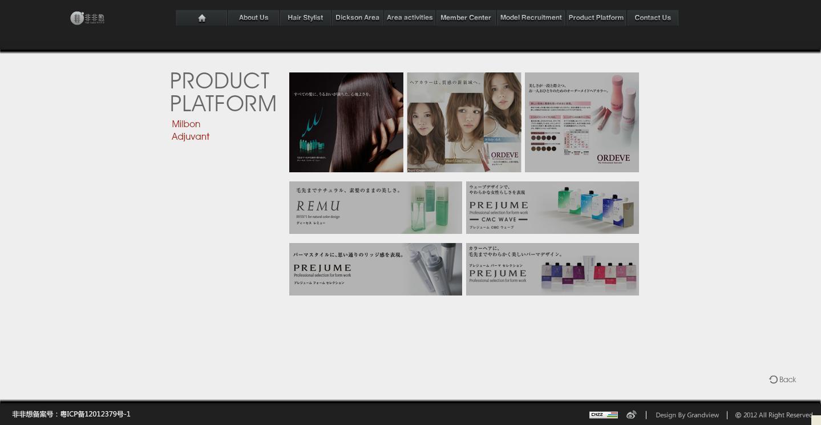This screenshot has width=821, height=425.
Task: Open Dickson Area in navigation
Action: click(357, 18)
